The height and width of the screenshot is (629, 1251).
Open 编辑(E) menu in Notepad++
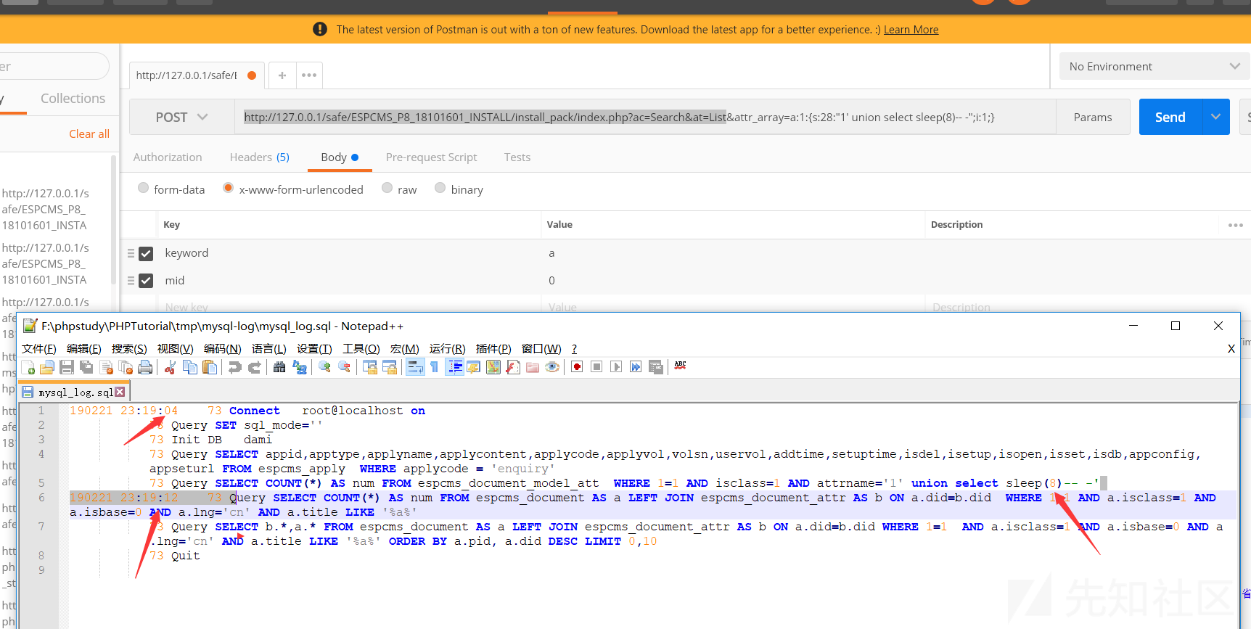point(84,349)
